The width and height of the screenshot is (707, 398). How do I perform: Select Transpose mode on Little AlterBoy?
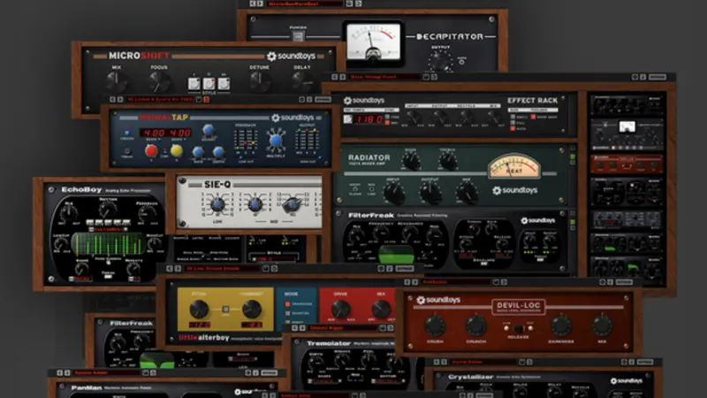[x=288, y=304]
